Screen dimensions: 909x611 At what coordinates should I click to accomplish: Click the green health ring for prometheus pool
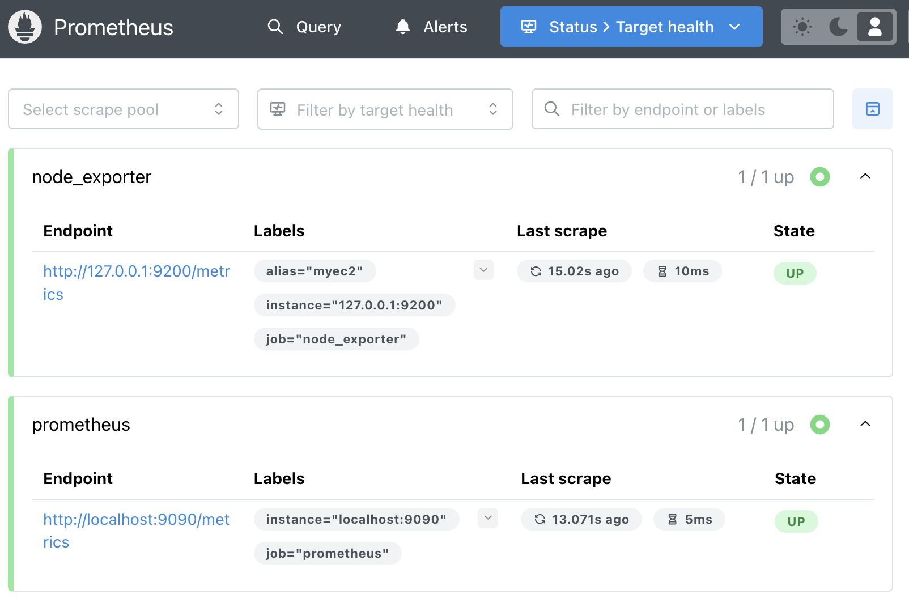tap(820, 425)
